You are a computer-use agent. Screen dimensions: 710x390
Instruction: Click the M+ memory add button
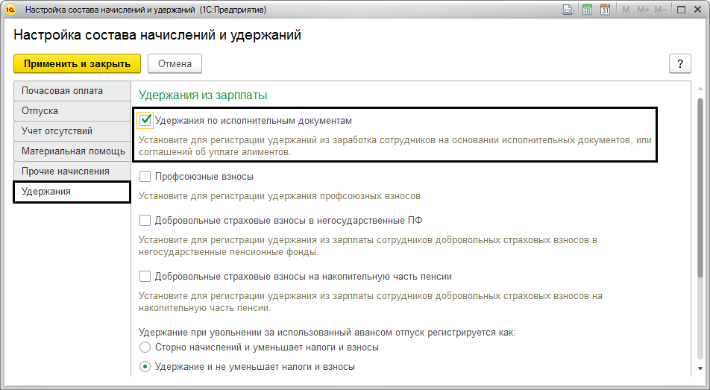[x=642, y=10]
